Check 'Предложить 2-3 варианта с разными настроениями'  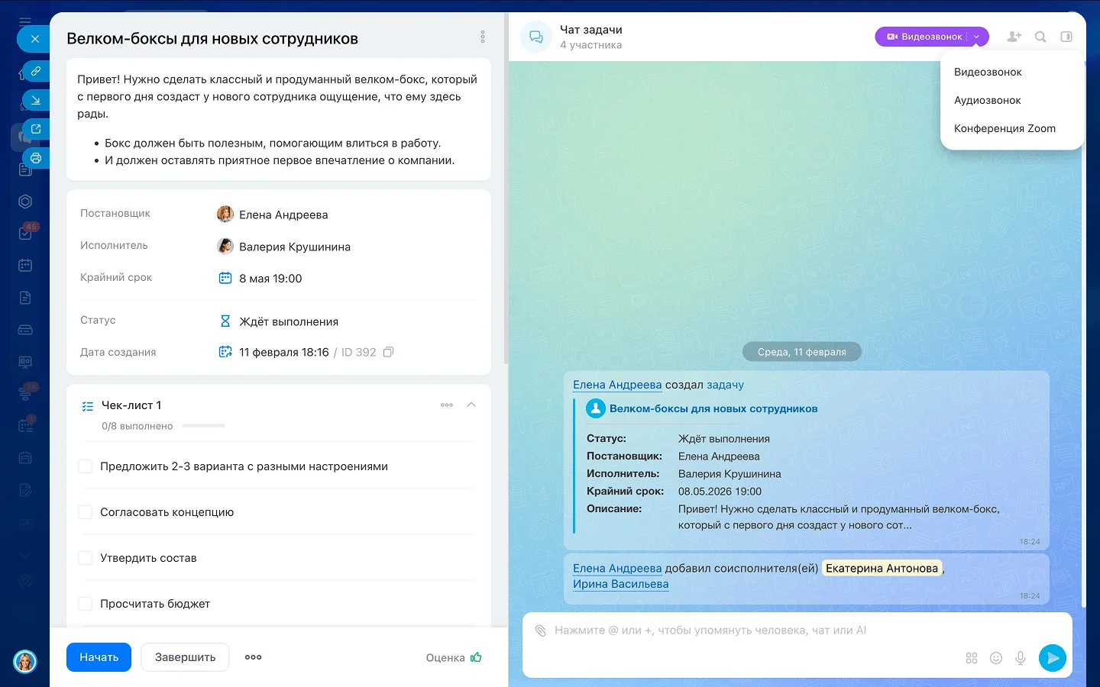pyautogui.click(x=86, y=466)
